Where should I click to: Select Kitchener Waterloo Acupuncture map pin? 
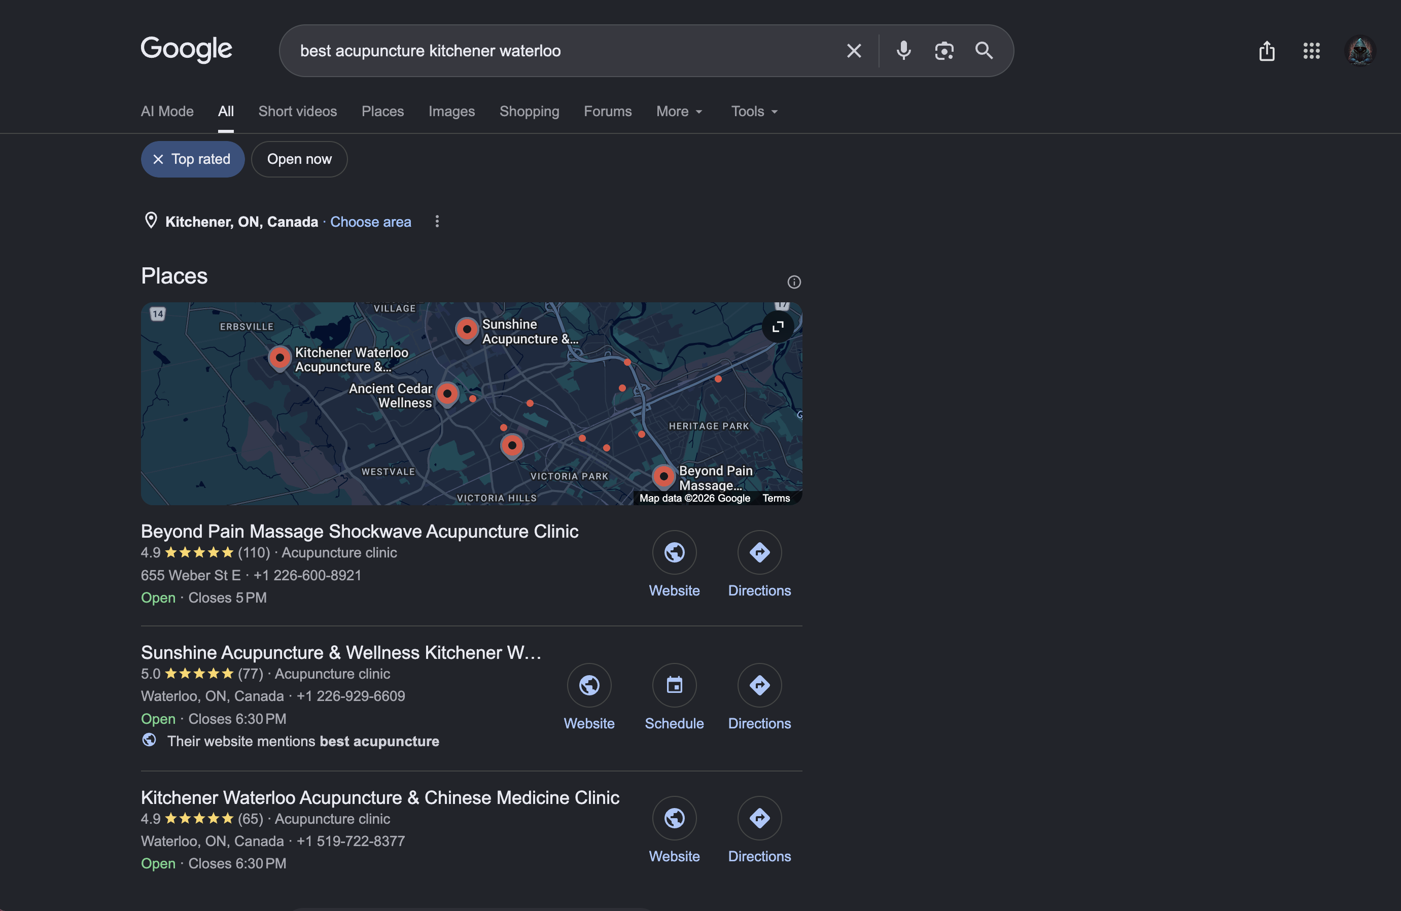(279, 358)
